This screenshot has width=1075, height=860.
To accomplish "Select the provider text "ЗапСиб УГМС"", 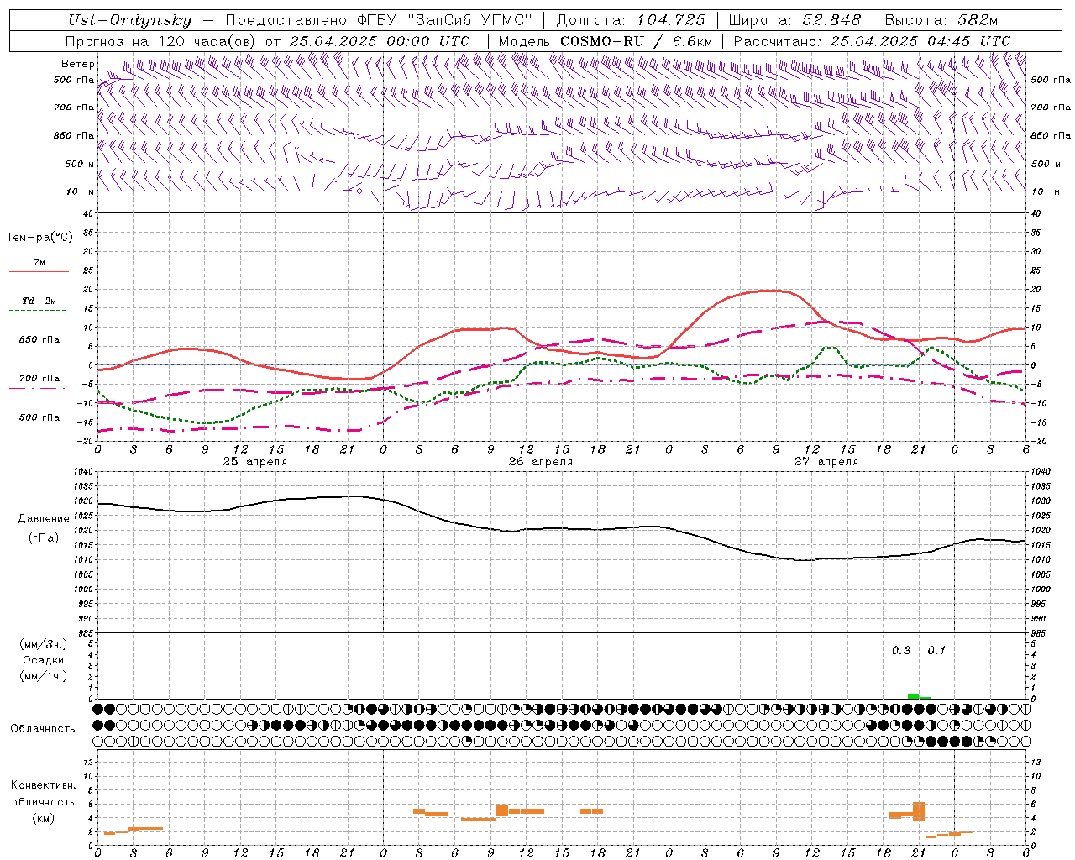I will (470, 20).
